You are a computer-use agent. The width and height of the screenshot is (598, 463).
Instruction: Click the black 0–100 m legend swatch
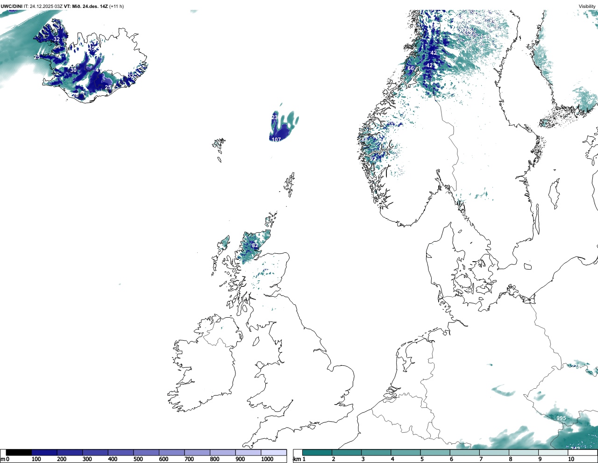pos(19,452)
